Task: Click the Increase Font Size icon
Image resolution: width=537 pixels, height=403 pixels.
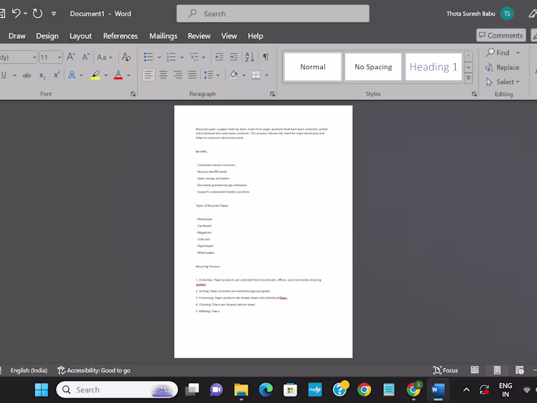Action: [71, 57]
